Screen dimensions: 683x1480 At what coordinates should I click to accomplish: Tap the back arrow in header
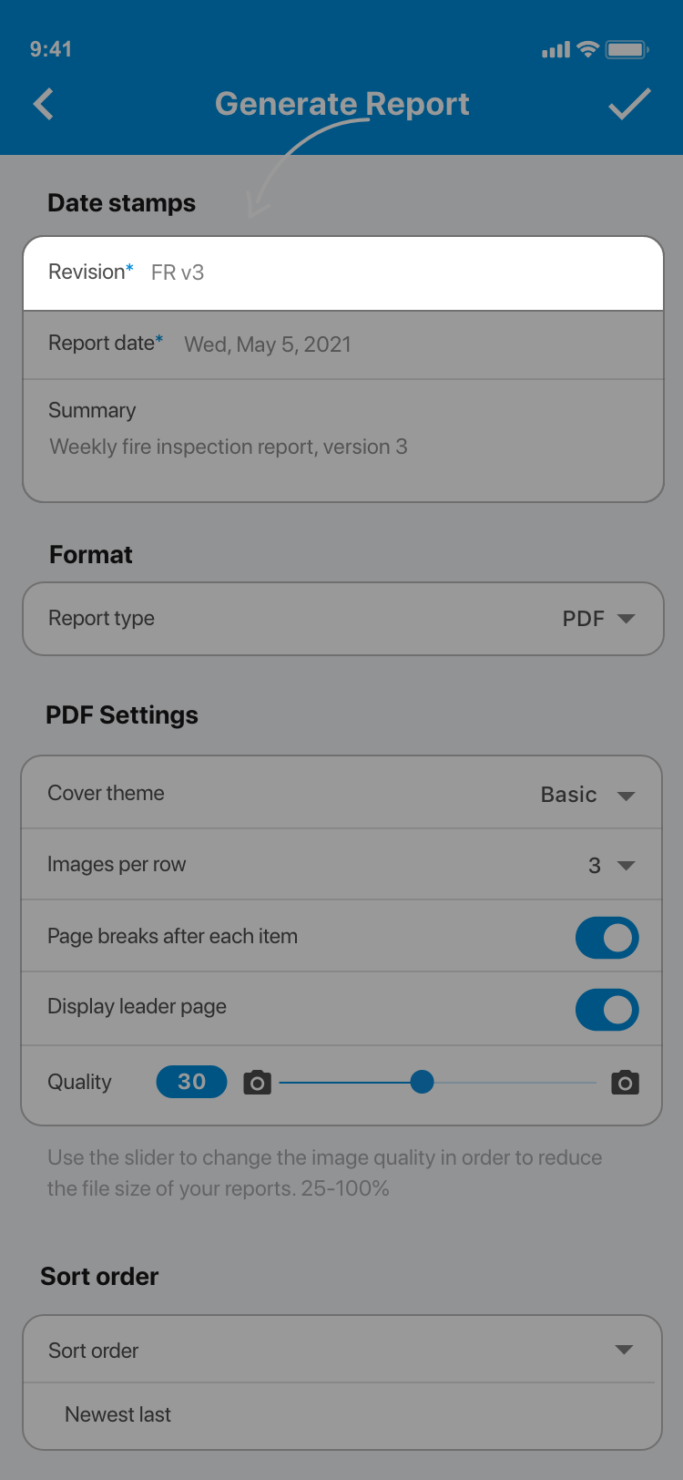44,104
